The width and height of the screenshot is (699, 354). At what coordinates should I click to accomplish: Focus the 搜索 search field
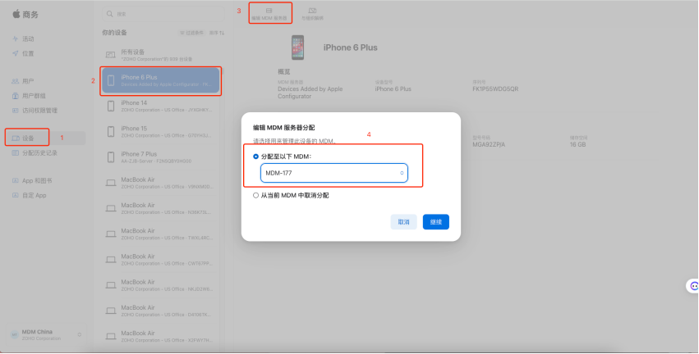[163, 14]
